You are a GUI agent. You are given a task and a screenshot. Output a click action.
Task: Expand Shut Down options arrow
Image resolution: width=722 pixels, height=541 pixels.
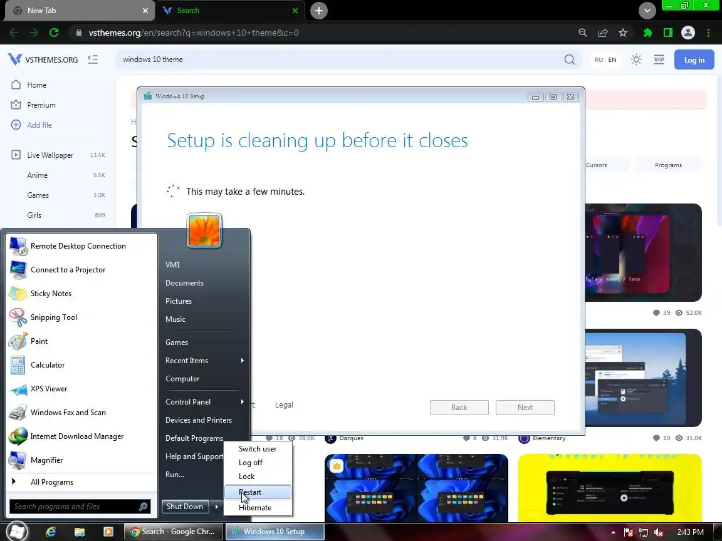[x=216, y=507]
